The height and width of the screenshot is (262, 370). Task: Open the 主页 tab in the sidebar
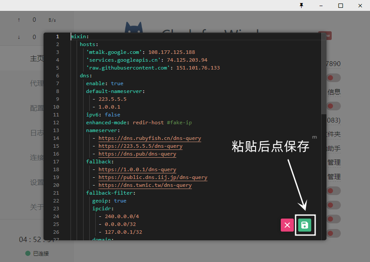click(37, 58)
